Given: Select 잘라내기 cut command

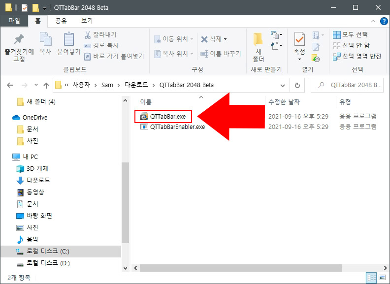Looking at the screenshot, I should point(100,34).
